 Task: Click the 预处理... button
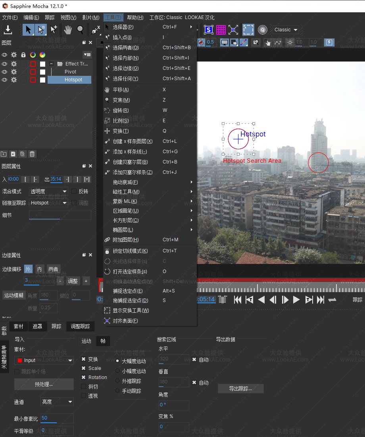point(44,384)
